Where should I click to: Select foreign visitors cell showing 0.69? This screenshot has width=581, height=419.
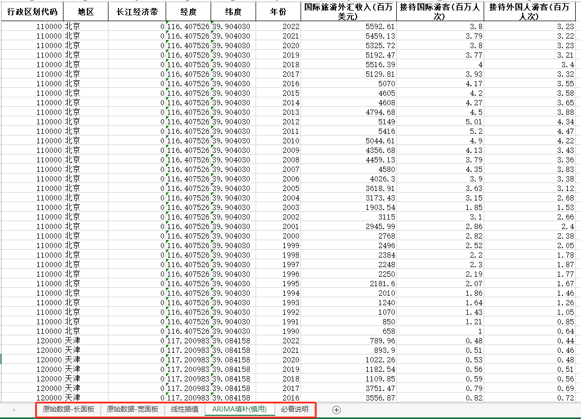point(530,388)
